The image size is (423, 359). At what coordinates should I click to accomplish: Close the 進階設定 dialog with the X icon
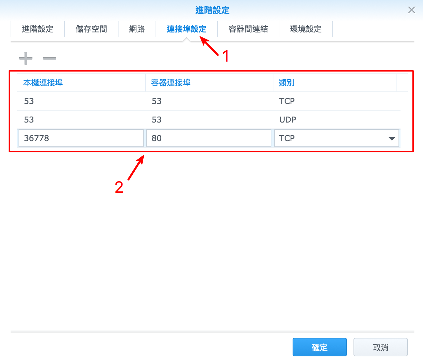tap(411, 10)
